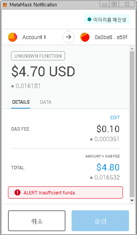The image size is (137, 235).
Task: Click the arrow icon between sender and recipient
Action: pyautogui.click(x=68, y=37)
